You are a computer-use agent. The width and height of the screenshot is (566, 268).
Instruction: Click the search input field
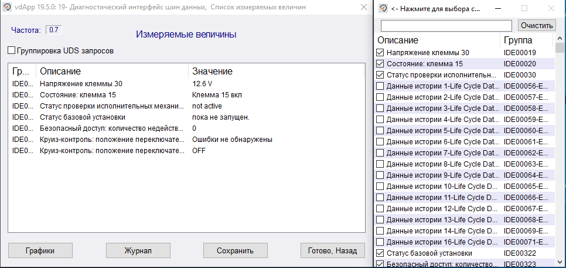446,26
